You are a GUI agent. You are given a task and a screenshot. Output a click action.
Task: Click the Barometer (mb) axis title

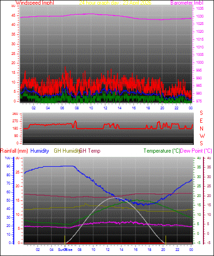point(187,3)
